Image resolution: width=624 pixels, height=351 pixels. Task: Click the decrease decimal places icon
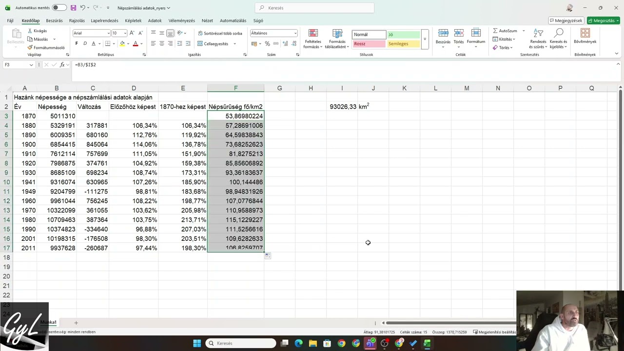pos(293,43)
